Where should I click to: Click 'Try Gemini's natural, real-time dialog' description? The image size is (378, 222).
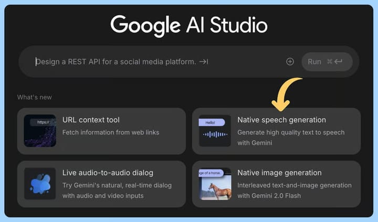[x=117, y=191]
